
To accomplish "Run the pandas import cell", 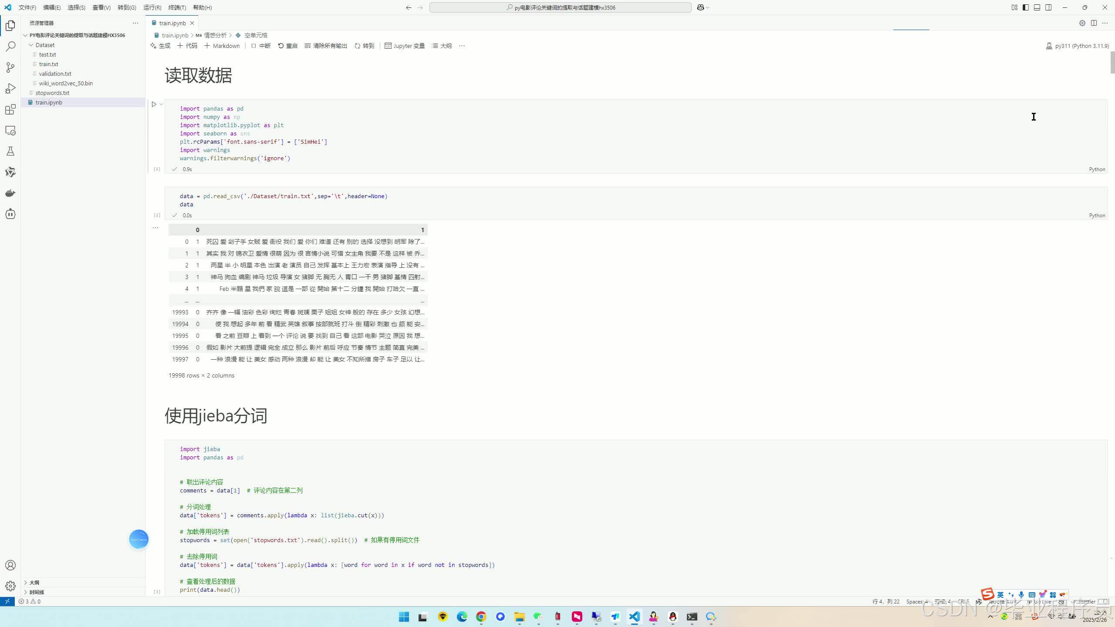I will coord(154,104).
